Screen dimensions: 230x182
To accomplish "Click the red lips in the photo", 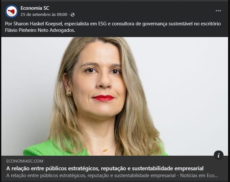I will [x=103, y=98].
